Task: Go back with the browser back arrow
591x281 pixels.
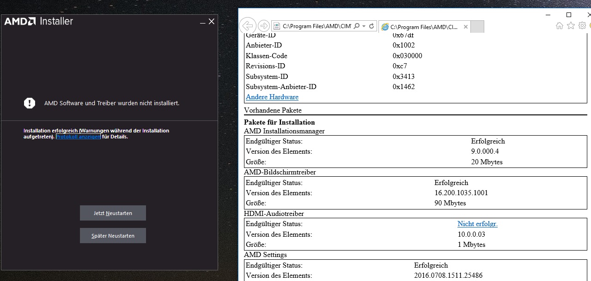Action: coord(249,26)
